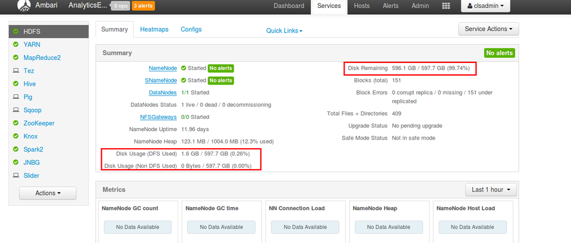Open the DataNodes link
Image resolution: width=571 pixels, height=243 pixels.
coord(163,93)
